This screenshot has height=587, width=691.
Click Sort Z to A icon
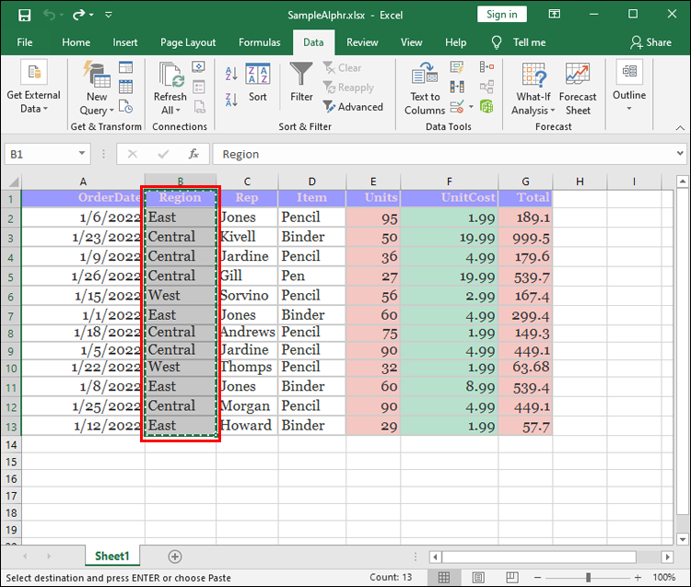[x=229, y=98]
